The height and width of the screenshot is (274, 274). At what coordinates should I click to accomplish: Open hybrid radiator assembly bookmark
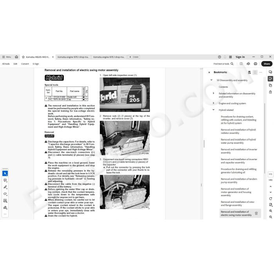(238, 132)
